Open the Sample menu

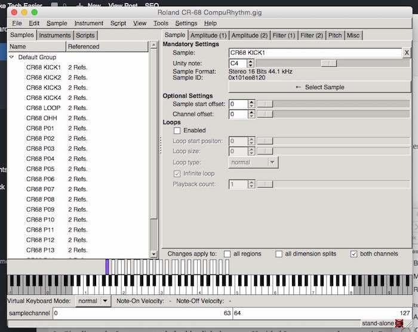(57, 23)
